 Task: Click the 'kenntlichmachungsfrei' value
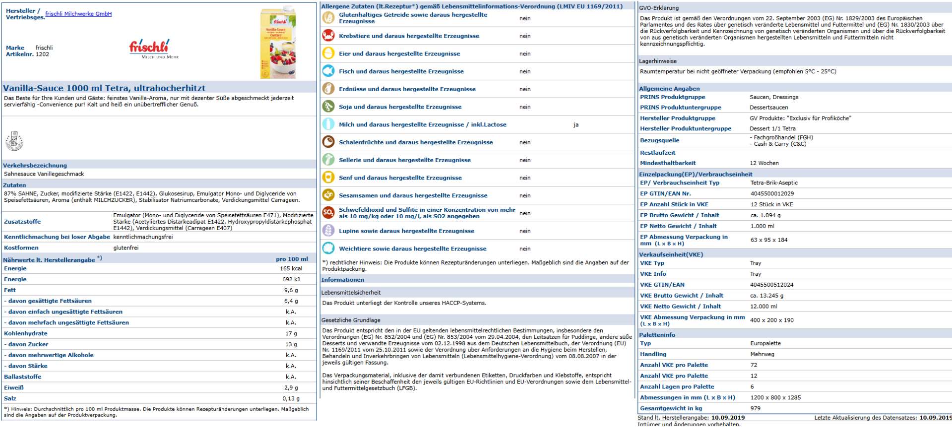pos(143,237)
